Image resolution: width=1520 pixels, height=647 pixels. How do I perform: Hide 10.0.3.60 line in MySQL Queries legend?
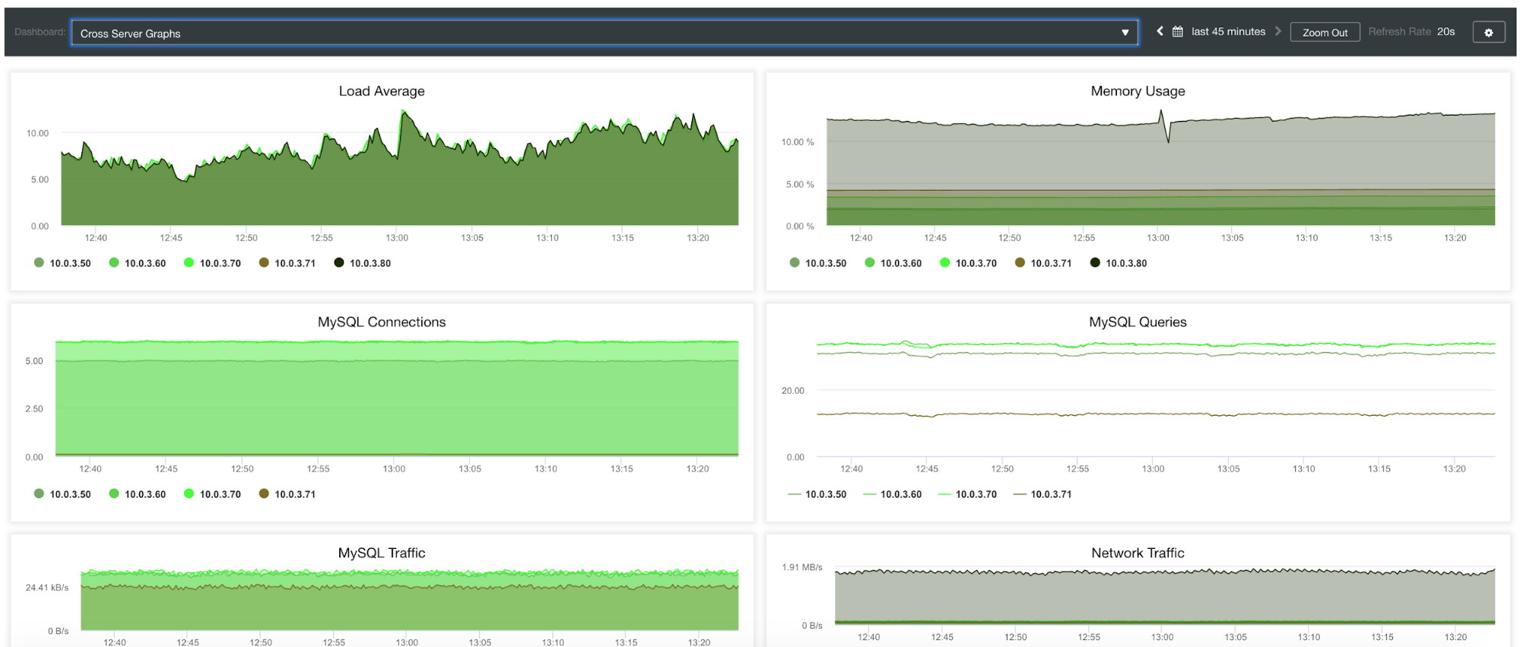tap(893, 494)
